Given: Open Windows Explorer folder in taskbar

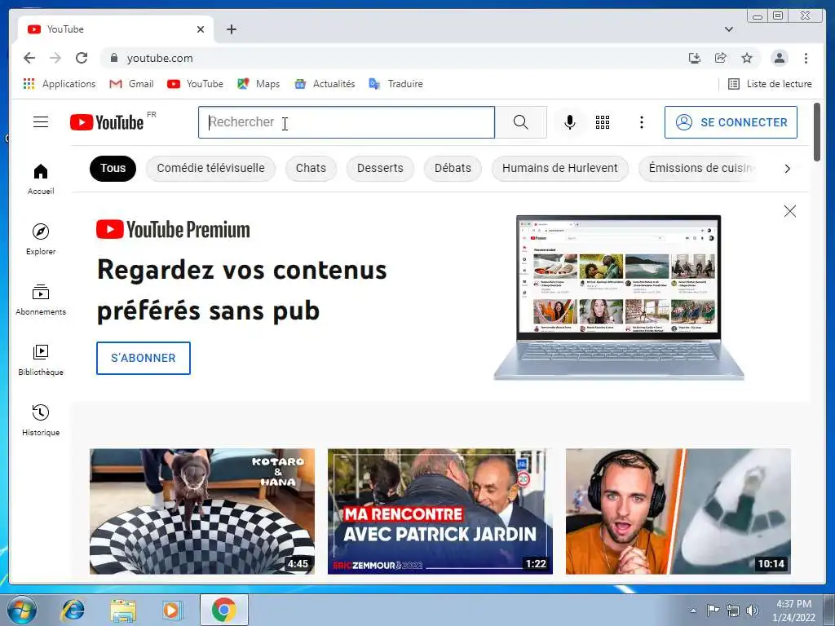Looking at the screenshot, I should tap(123, 610).
